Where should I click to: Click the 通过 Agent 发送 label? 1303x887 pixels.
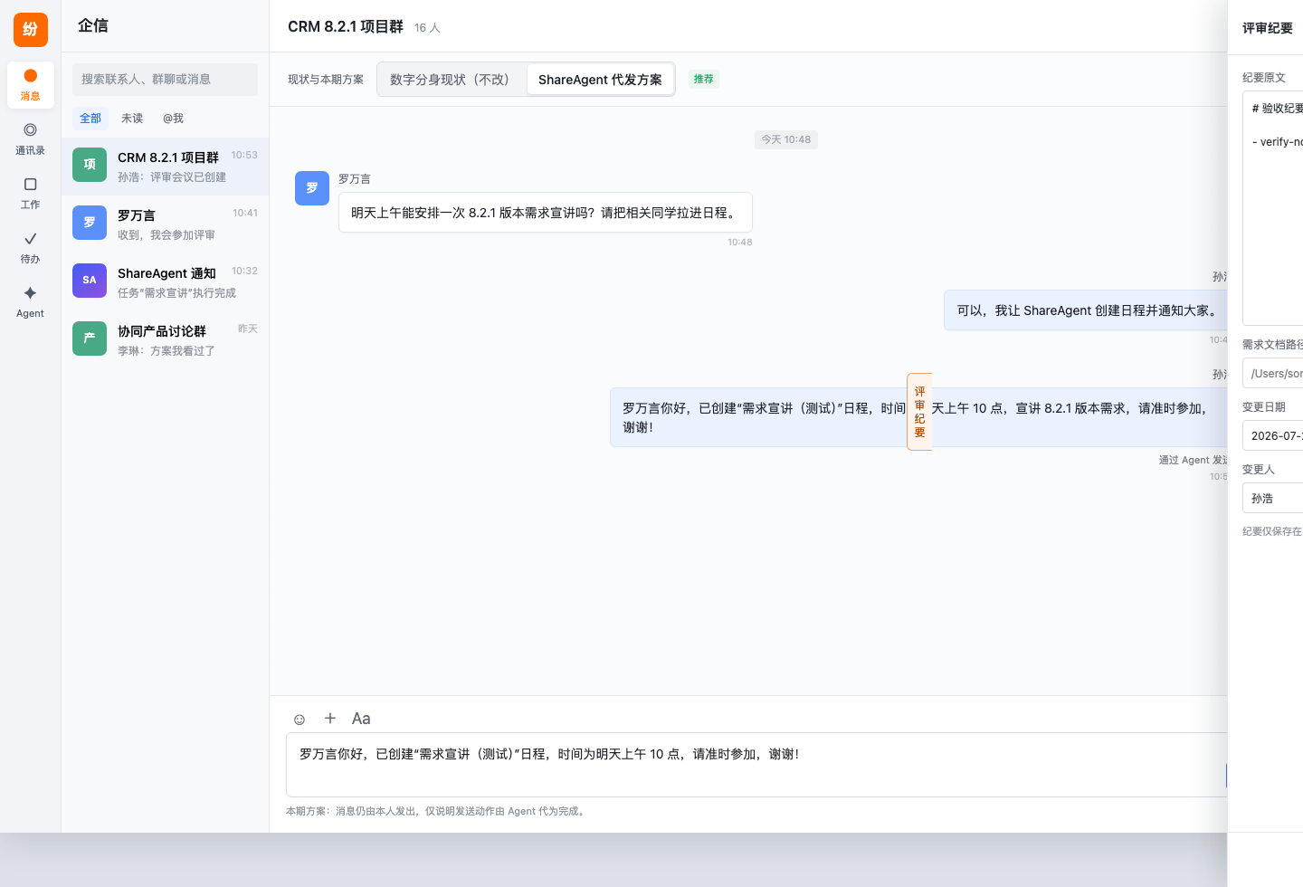(x=1193, y=460)
